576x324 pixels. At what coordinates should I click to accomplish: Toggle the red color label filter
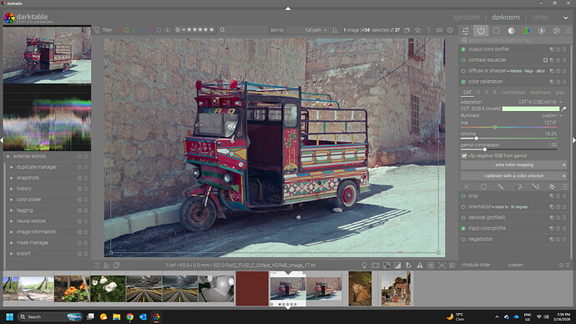click(119, 30)
